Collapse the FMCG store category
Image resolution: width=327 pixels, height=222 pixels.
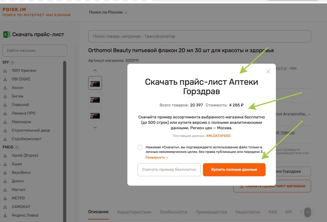[17, 147]
